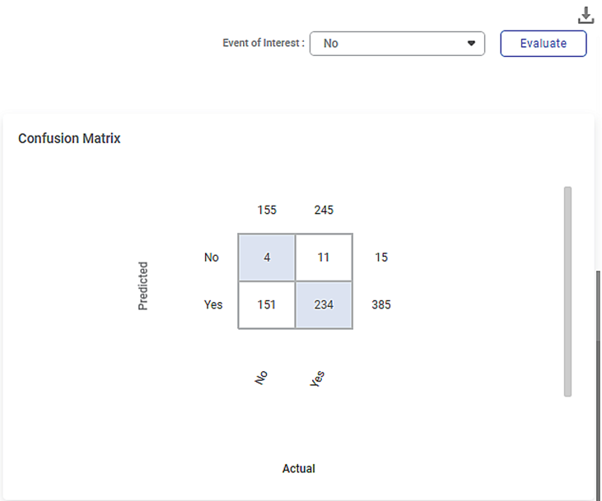Click the row total 385
Image resolution: width=602 pixels, height=501 pixels.
(381, 304)
